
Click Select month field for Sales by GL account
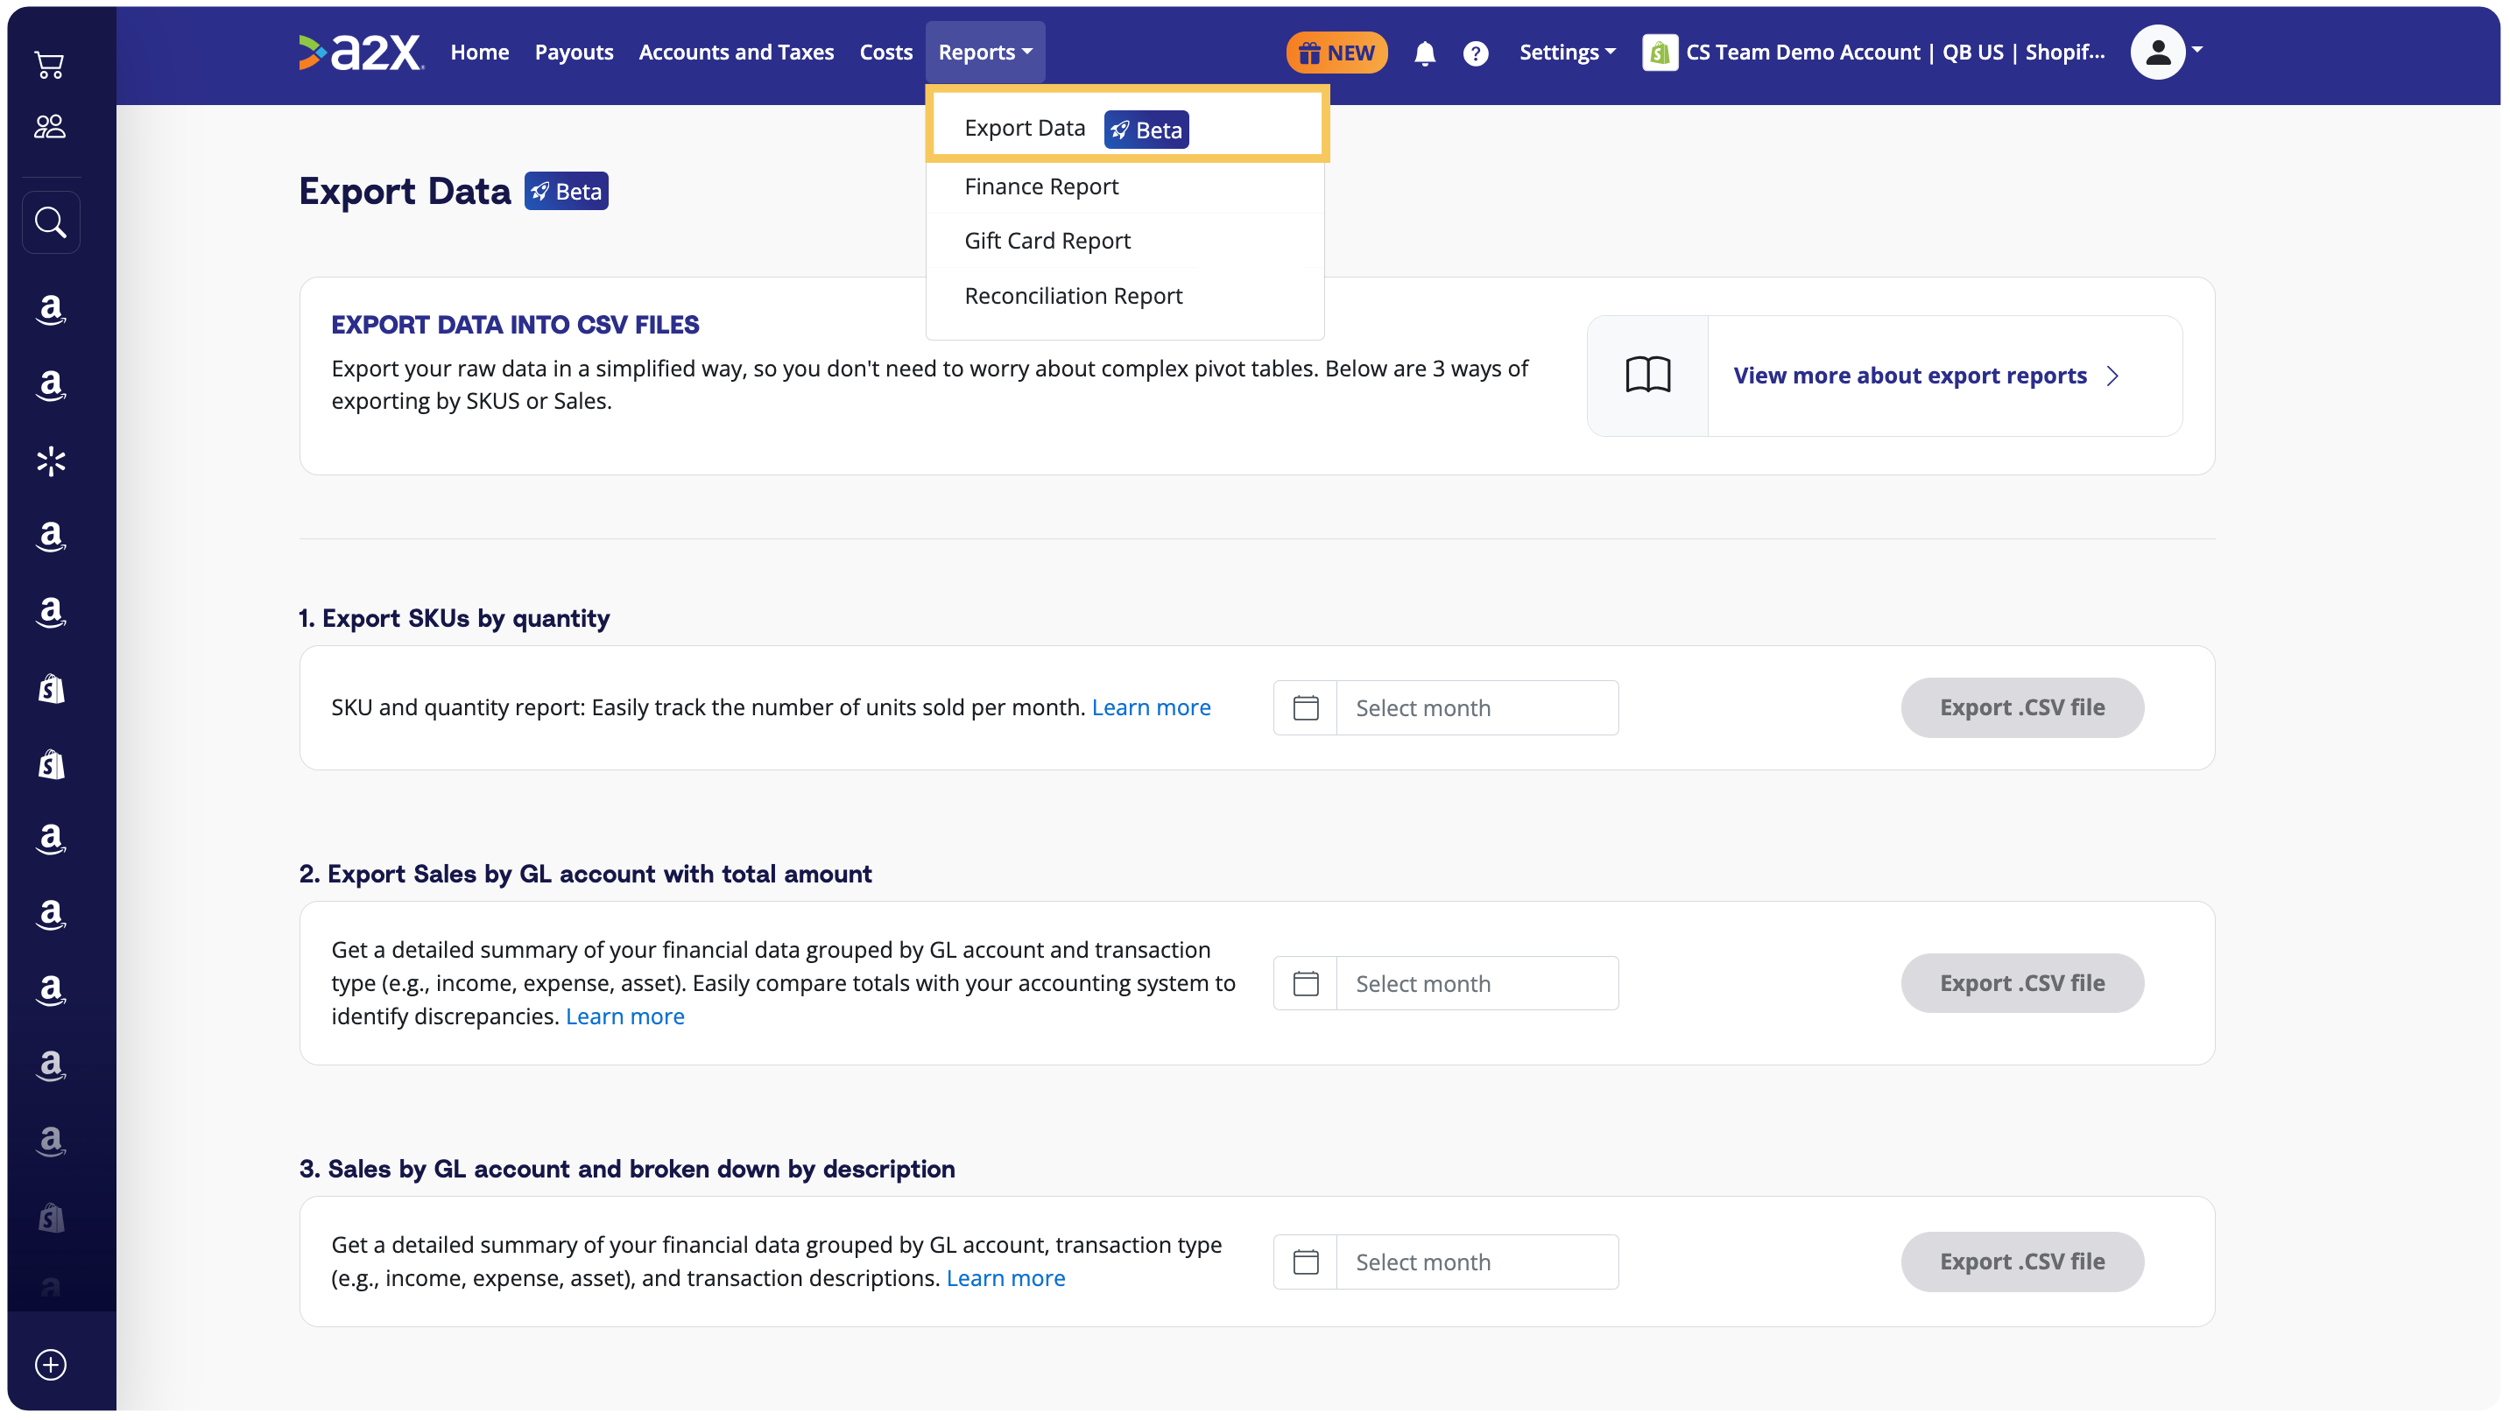(1476, 983)
